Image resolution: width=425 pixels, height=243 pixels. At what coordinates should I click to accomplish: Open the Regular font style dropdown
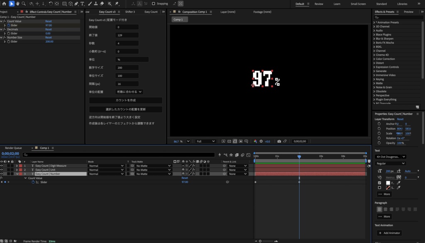point(391,164)
